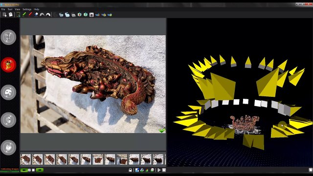Click the gray rabbit model icon
This screenshot has height=176, width=313.
coord(73,15)
